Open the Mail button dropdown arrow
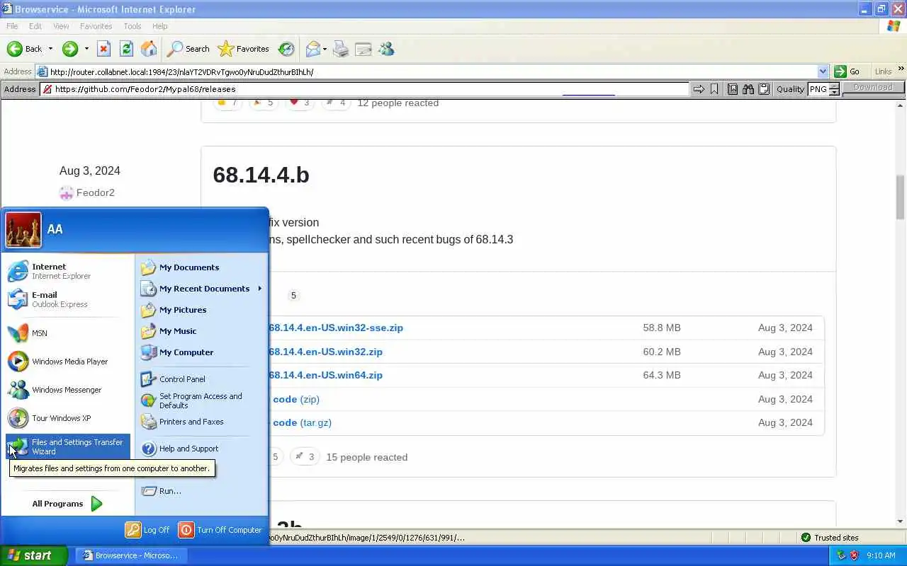 pos(325,49)
